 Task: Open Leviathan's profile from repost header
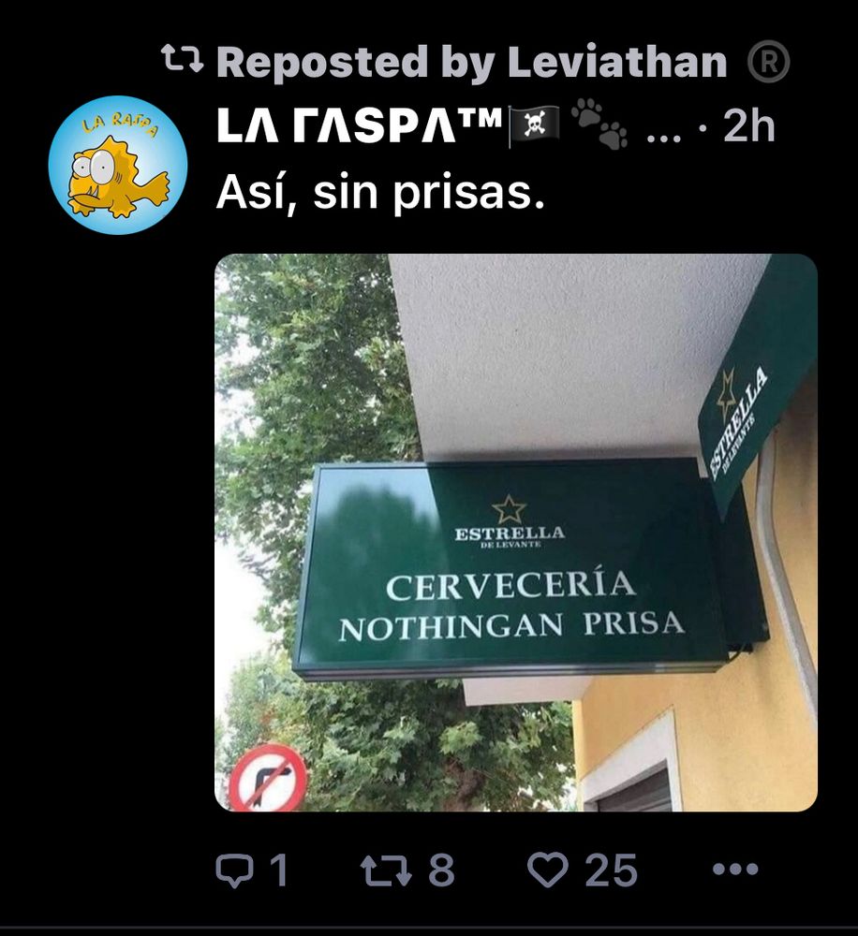point(616,62)
